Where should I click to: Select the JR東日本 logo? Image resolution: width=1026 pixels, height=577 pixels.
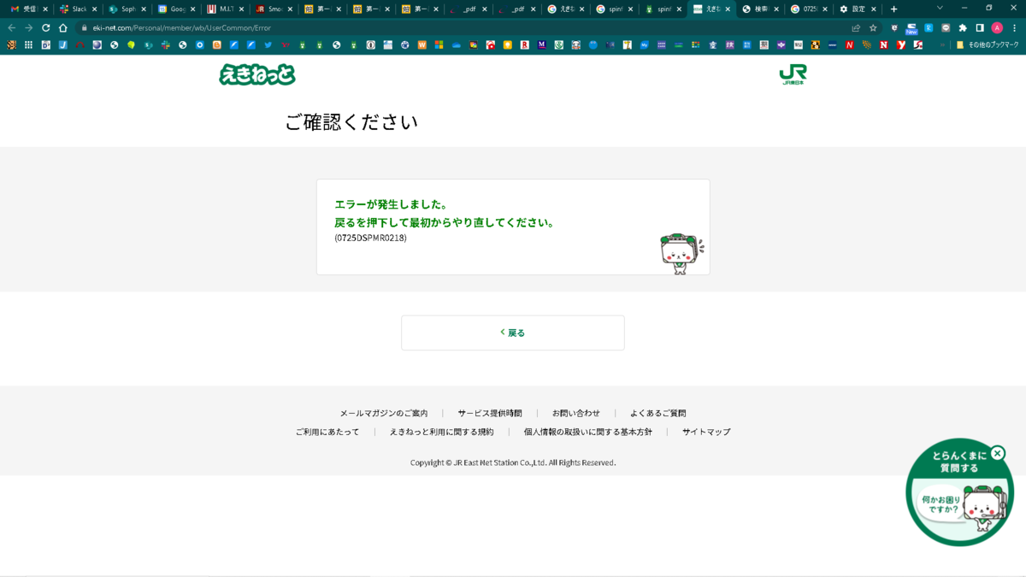pyautogui.click(x=794, y=74)
